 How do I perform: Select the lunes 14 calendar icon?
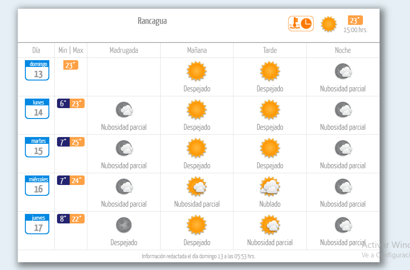pos(37,109)
